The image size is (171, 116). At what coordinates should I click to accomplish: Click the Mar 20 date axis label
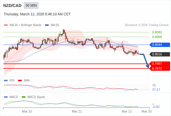(147, 111)
